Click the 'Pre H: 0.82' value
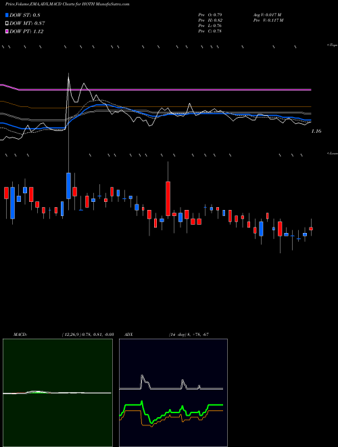Viewport: 338px width, 447px height. (210, 20)
